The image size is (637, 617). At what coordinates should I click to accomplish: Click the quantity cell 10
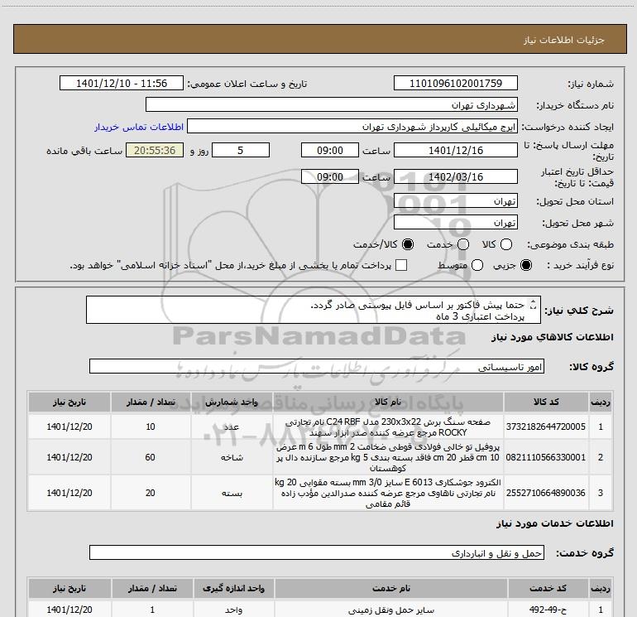click(x=151, y=427)
